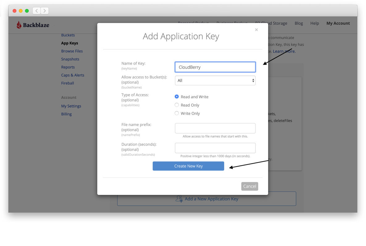Click the browser forward arrow
The image size is (366, 246).
click(44, 10)
